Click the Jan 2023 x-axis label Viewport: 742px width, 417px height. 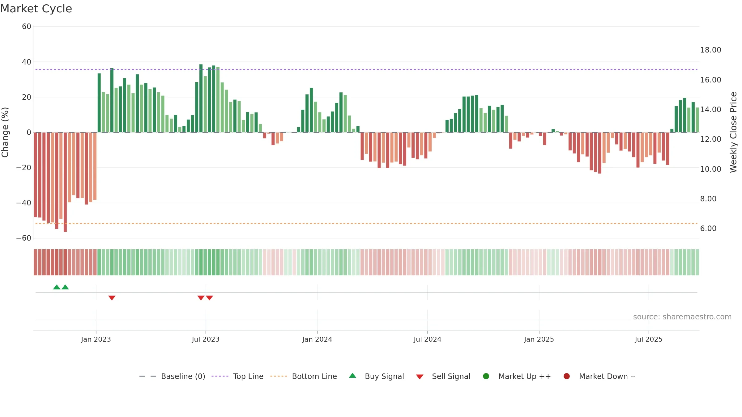pyautogui.click(x=96, y=339)
